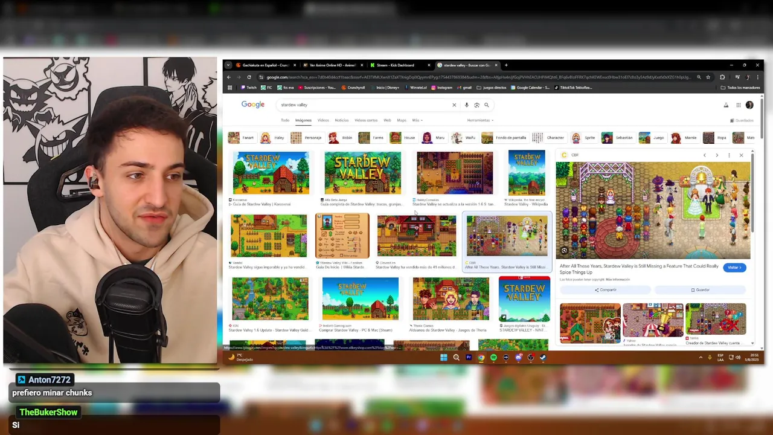The image size is (773, 435).
Task: Open the preview panel three-dot menu
Action: tap(729, 155)
